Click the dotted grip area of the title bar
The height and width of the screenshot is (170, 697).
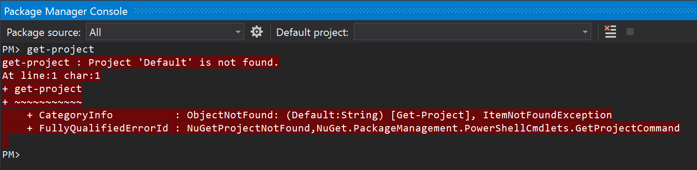tap(414, 11)
